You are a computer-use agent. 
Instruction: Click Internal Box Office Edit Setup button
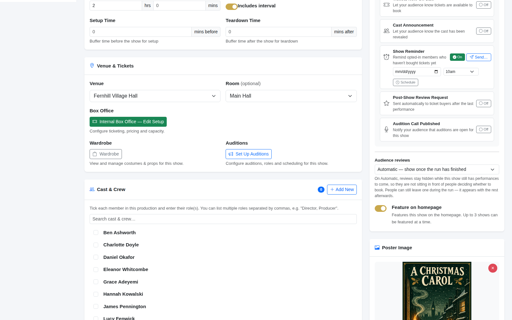[x=128, y=122]
